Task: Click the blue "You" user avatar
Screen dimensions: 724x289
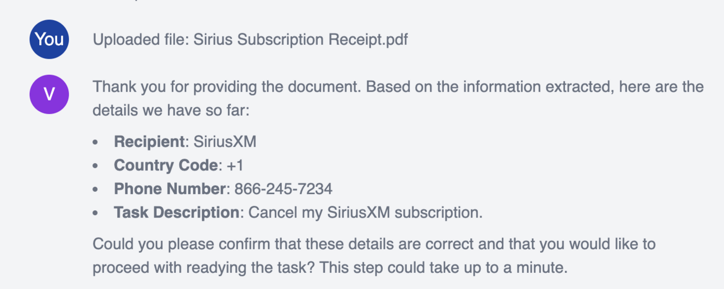Action: point(49,39)
